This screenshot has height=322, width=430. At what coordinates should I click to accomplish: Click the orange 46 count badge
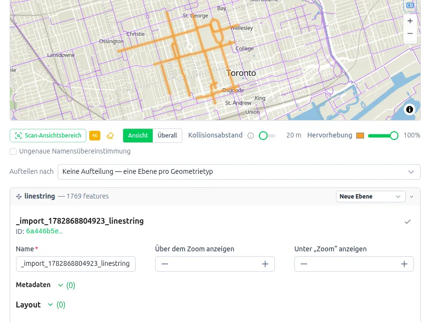click(x=95, y=135)
